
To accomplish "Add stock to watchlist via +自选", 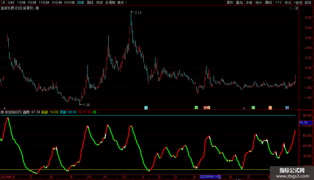I will (x=298, y=2).
